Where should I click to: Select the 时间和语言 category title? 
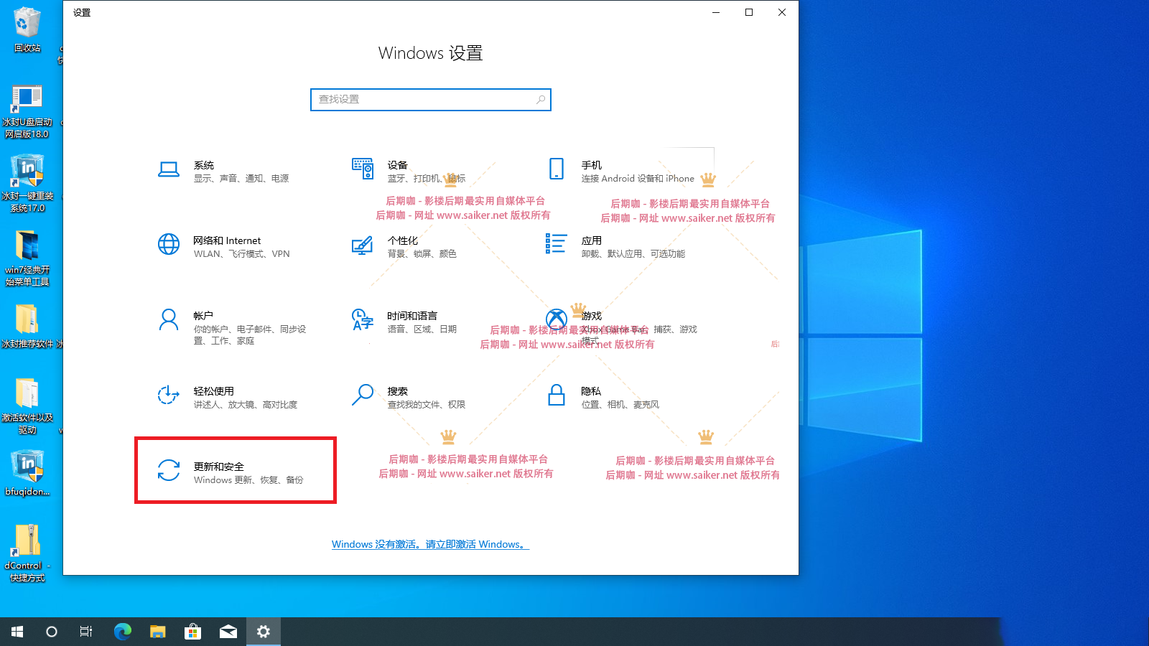click(412, 316)
